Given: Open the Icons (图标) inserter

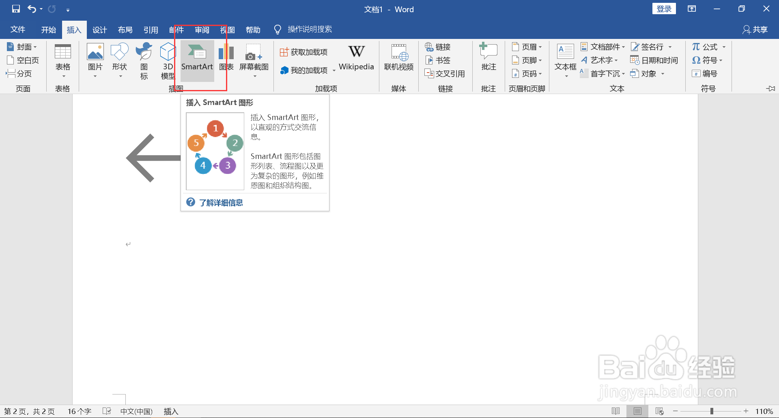Looking at the screenshot, I should click(144, 61).
